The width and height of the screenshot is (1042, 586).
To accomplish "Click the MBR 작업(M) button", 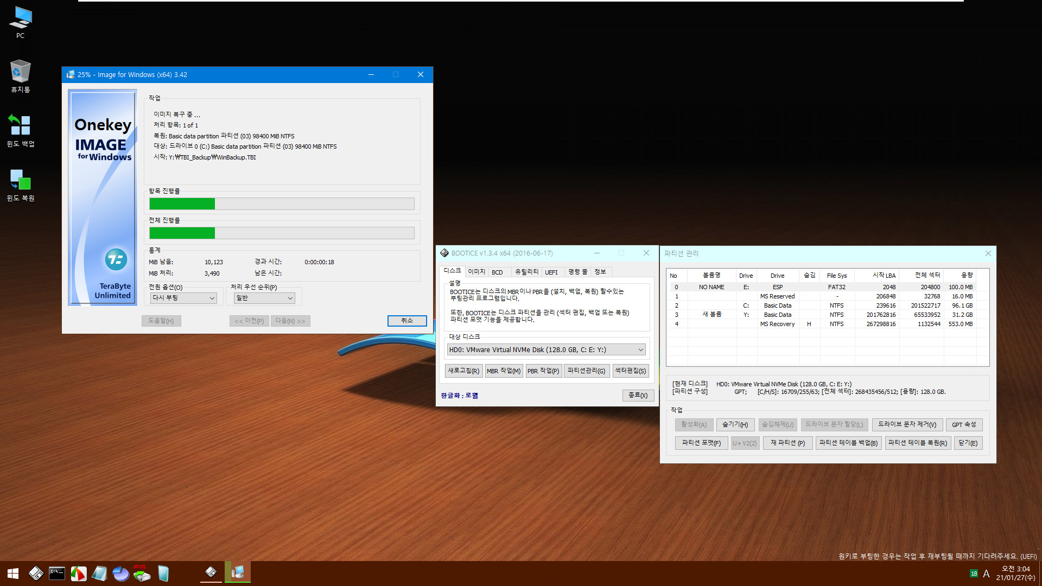I will (x=504, y=371).
